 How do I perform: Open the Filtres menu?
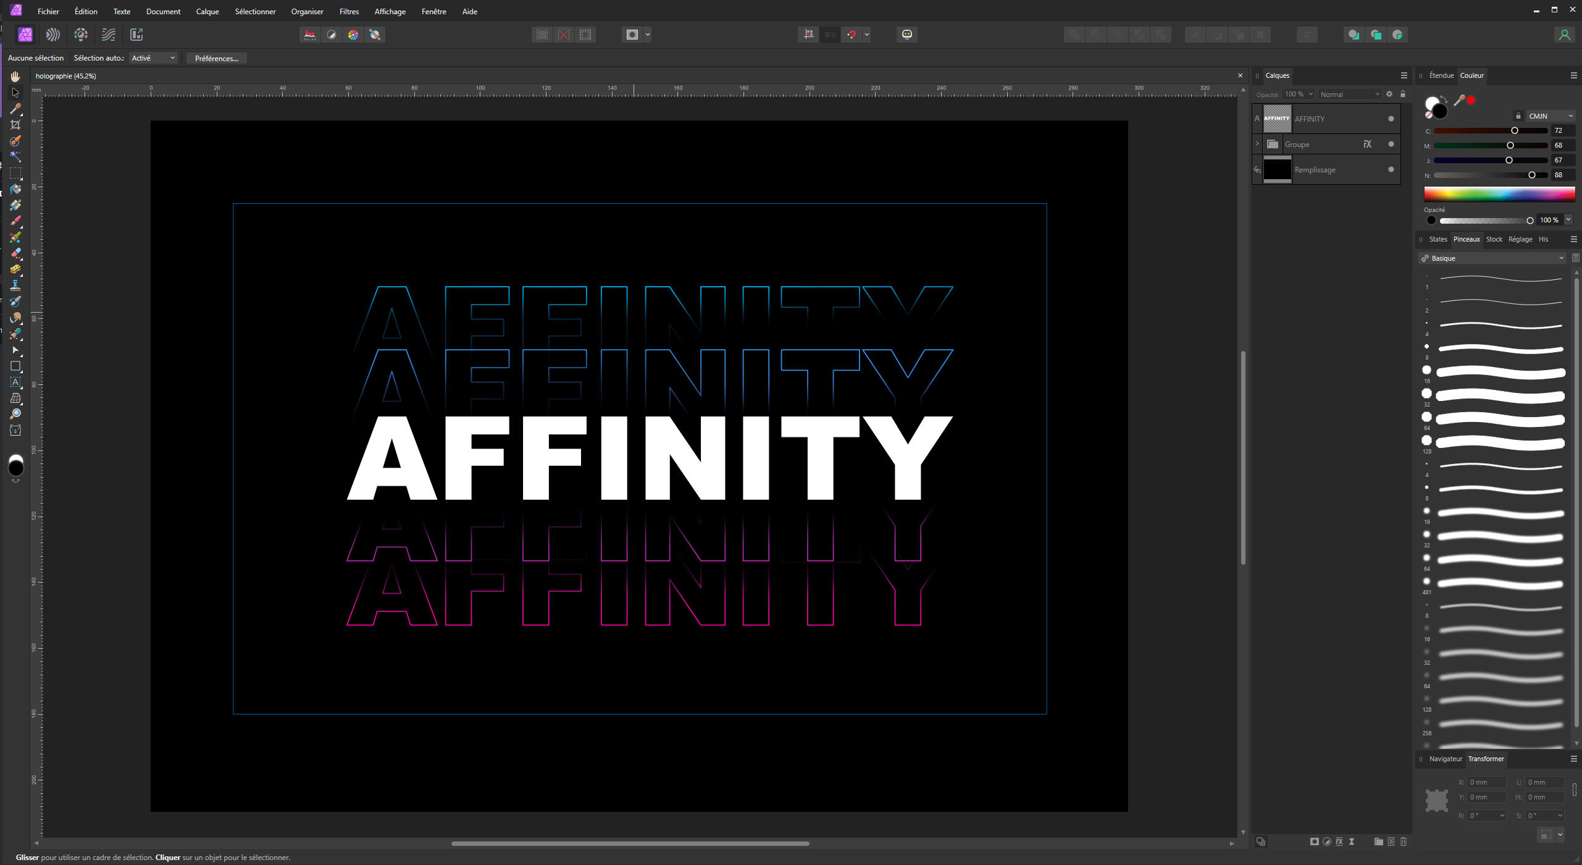click(x=349, y=11)
